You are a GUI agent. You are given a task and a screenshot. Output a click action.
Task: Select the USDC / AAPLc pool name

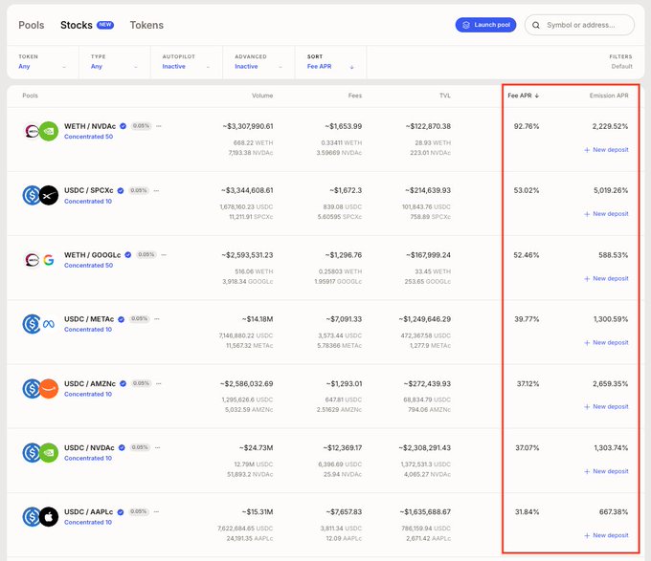tap(88, 512)
